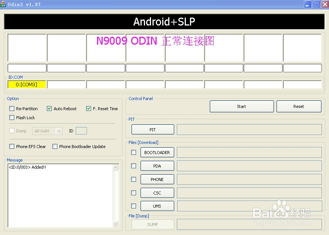
Task: Close the Odin3 window
Action: pyautogui.click(x=325, y=4)
